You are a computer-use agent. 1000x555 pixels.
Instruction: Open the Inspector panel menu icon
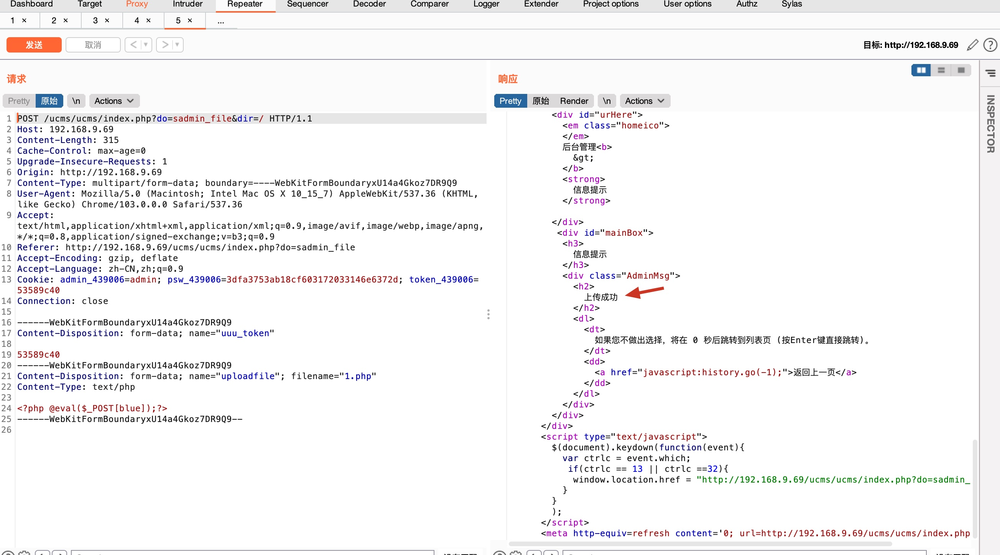[990, 72]
